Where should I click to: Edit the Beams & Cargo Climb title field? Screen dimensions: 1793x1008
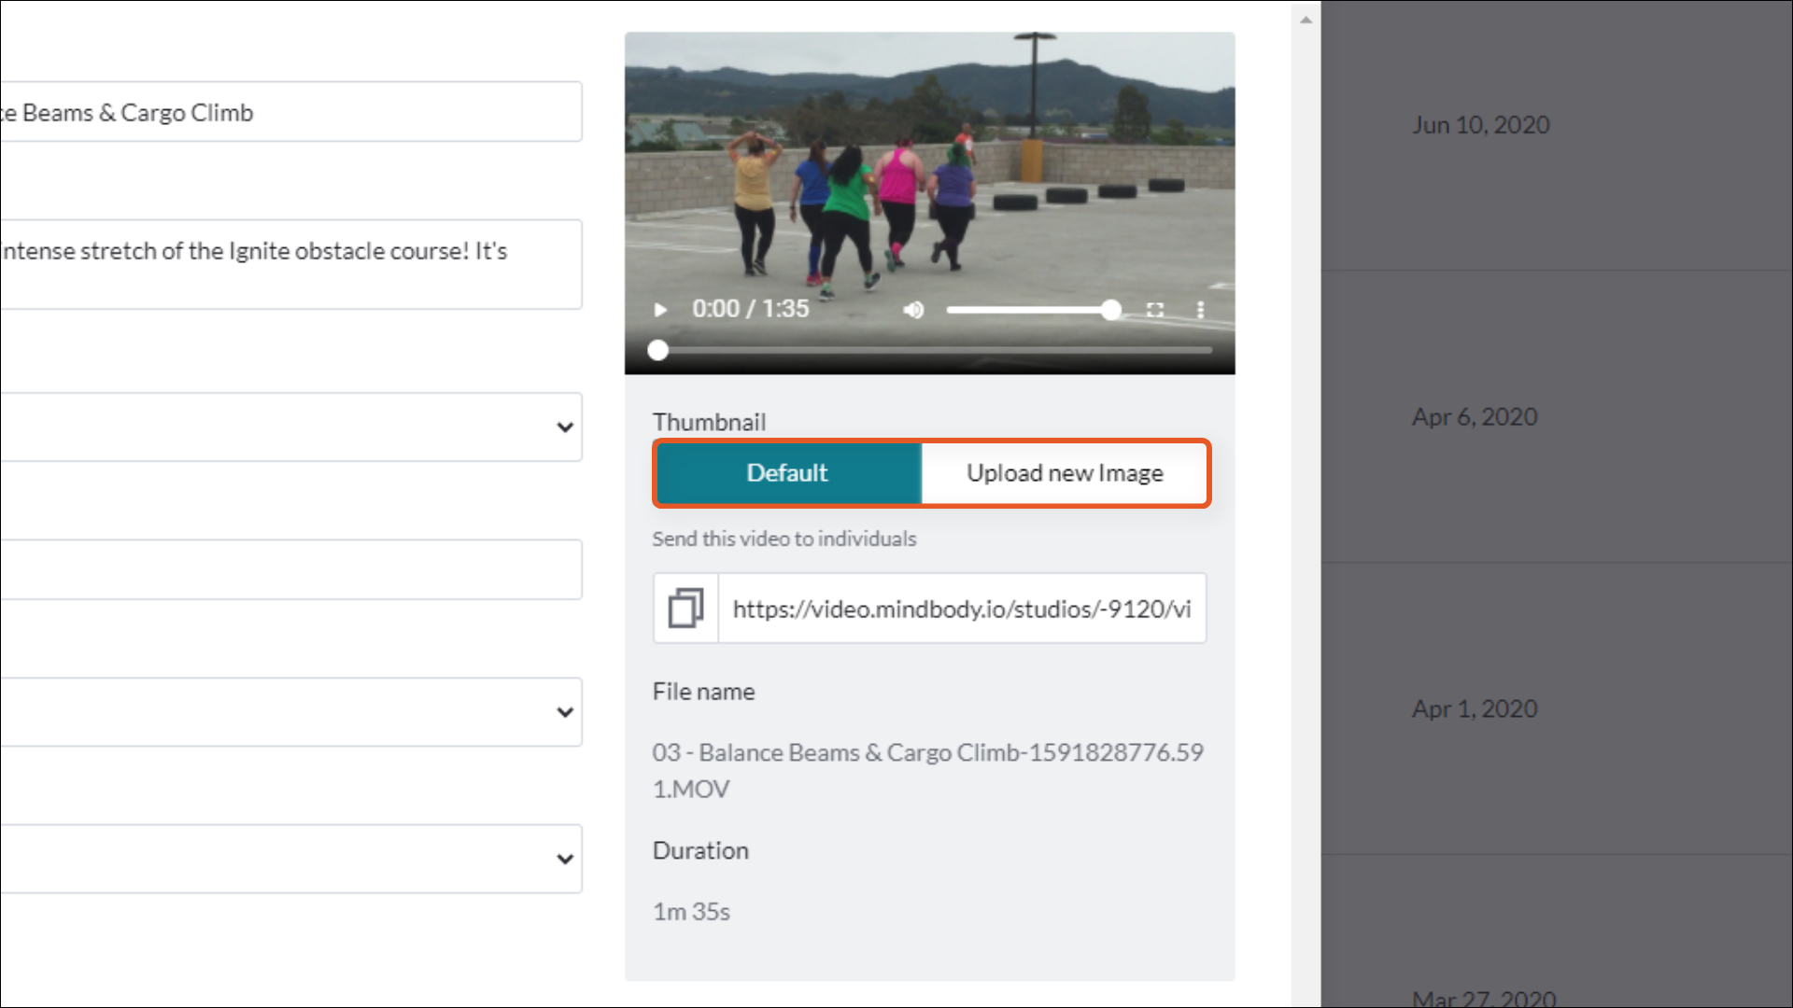(290, 112)
